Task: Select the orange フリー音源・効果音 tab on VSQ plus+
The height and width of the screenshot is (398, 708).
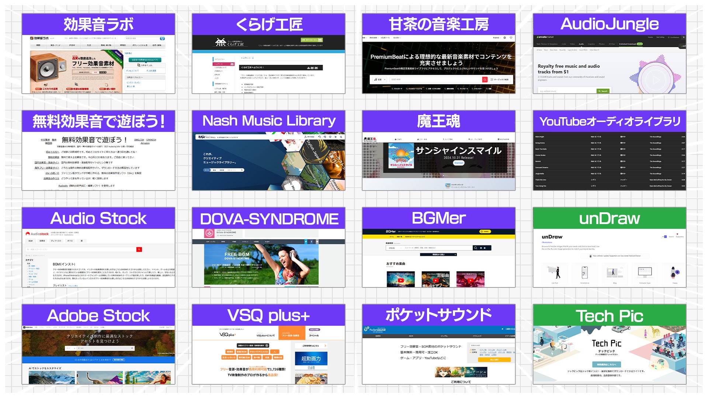Action: point(291,334)
